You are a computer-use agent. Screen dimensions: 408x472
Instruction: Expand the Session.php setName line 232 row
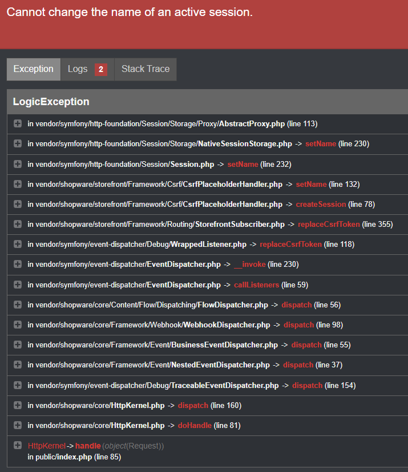[x=18, y=164]
